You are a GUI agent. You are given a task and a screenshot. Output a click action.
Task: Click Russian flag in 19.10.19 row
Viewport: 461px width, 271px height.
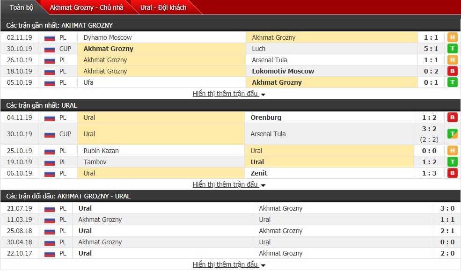[x=50, y=162]
